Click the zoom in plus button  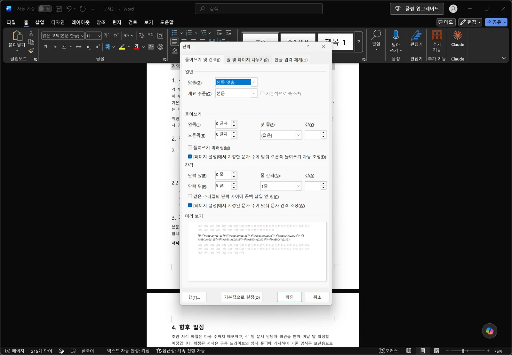tap(488, 351)
